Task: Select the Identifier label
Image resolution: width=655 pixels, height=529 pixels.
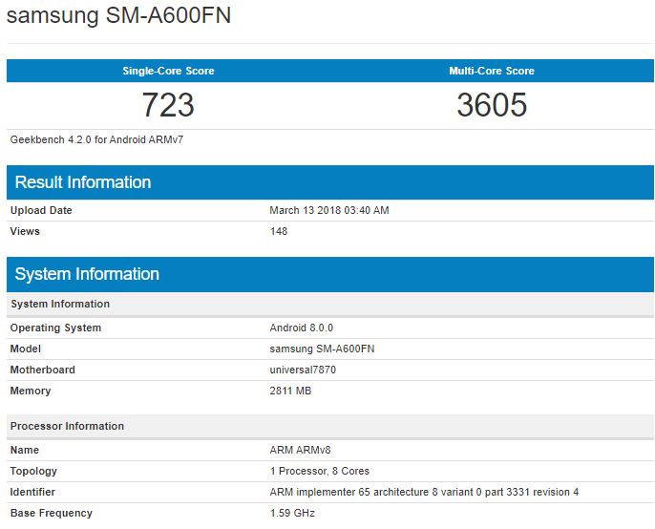Action: [32, 492]
